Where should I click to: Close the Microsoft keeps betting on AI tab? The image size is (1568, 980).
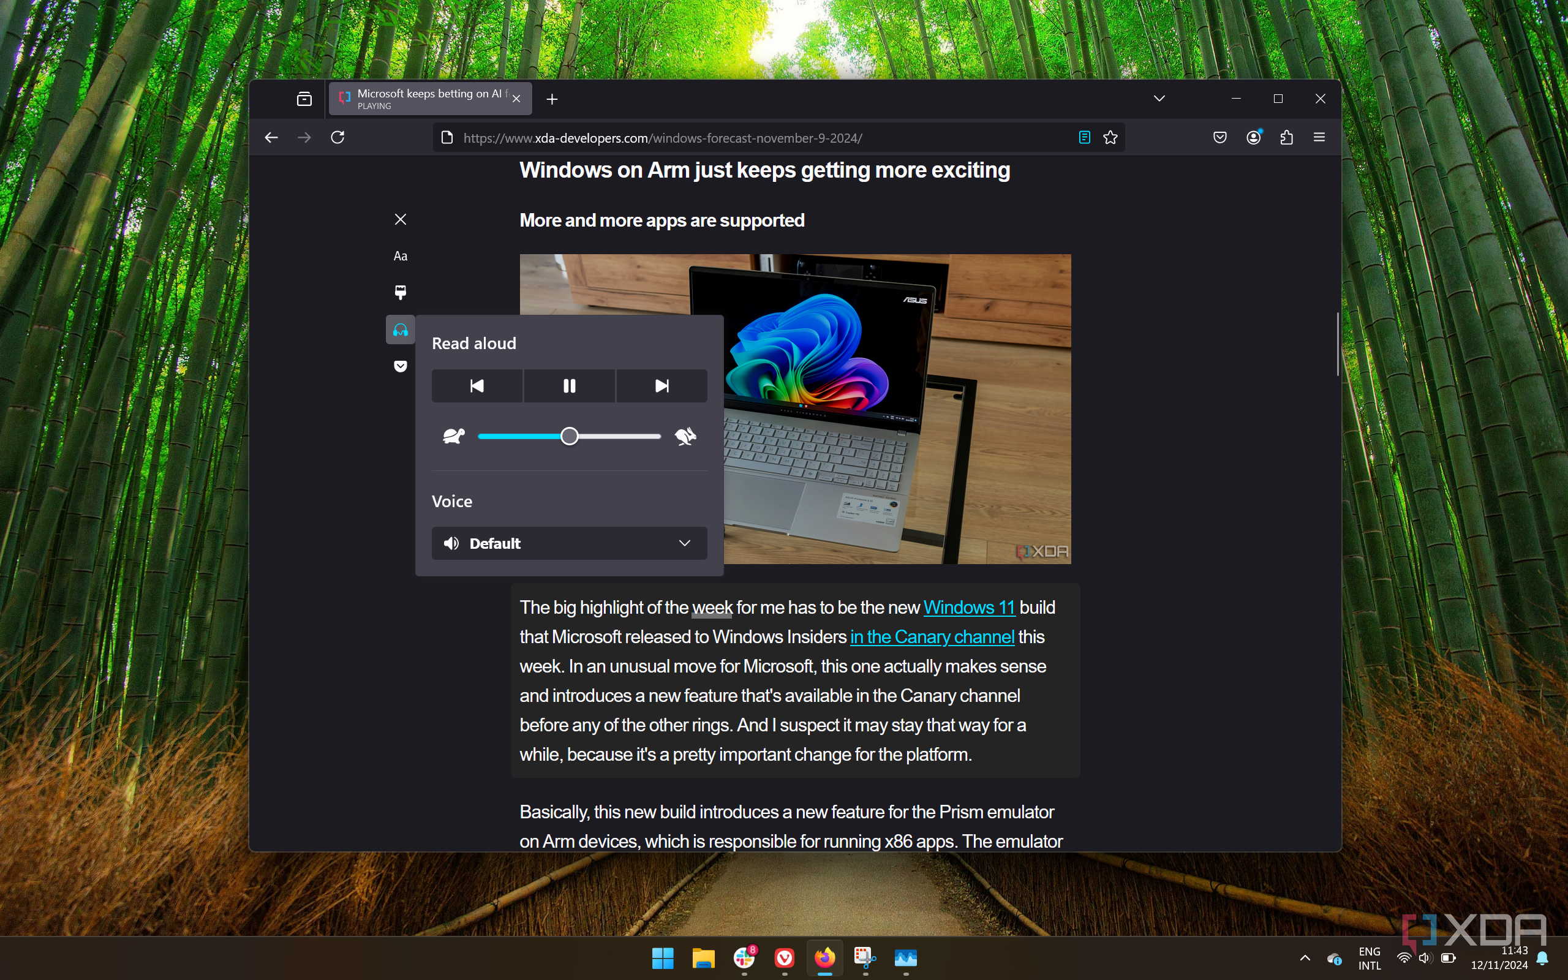pos(516,99)
